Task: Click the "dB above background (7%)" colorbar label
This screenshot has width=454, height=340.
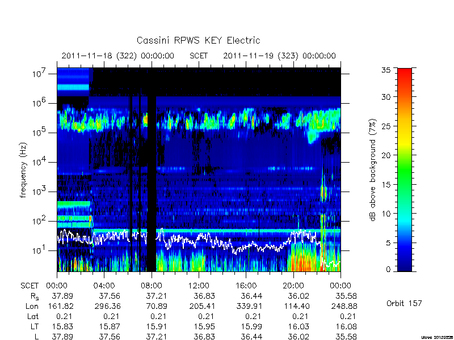Action: click(373, 170)
